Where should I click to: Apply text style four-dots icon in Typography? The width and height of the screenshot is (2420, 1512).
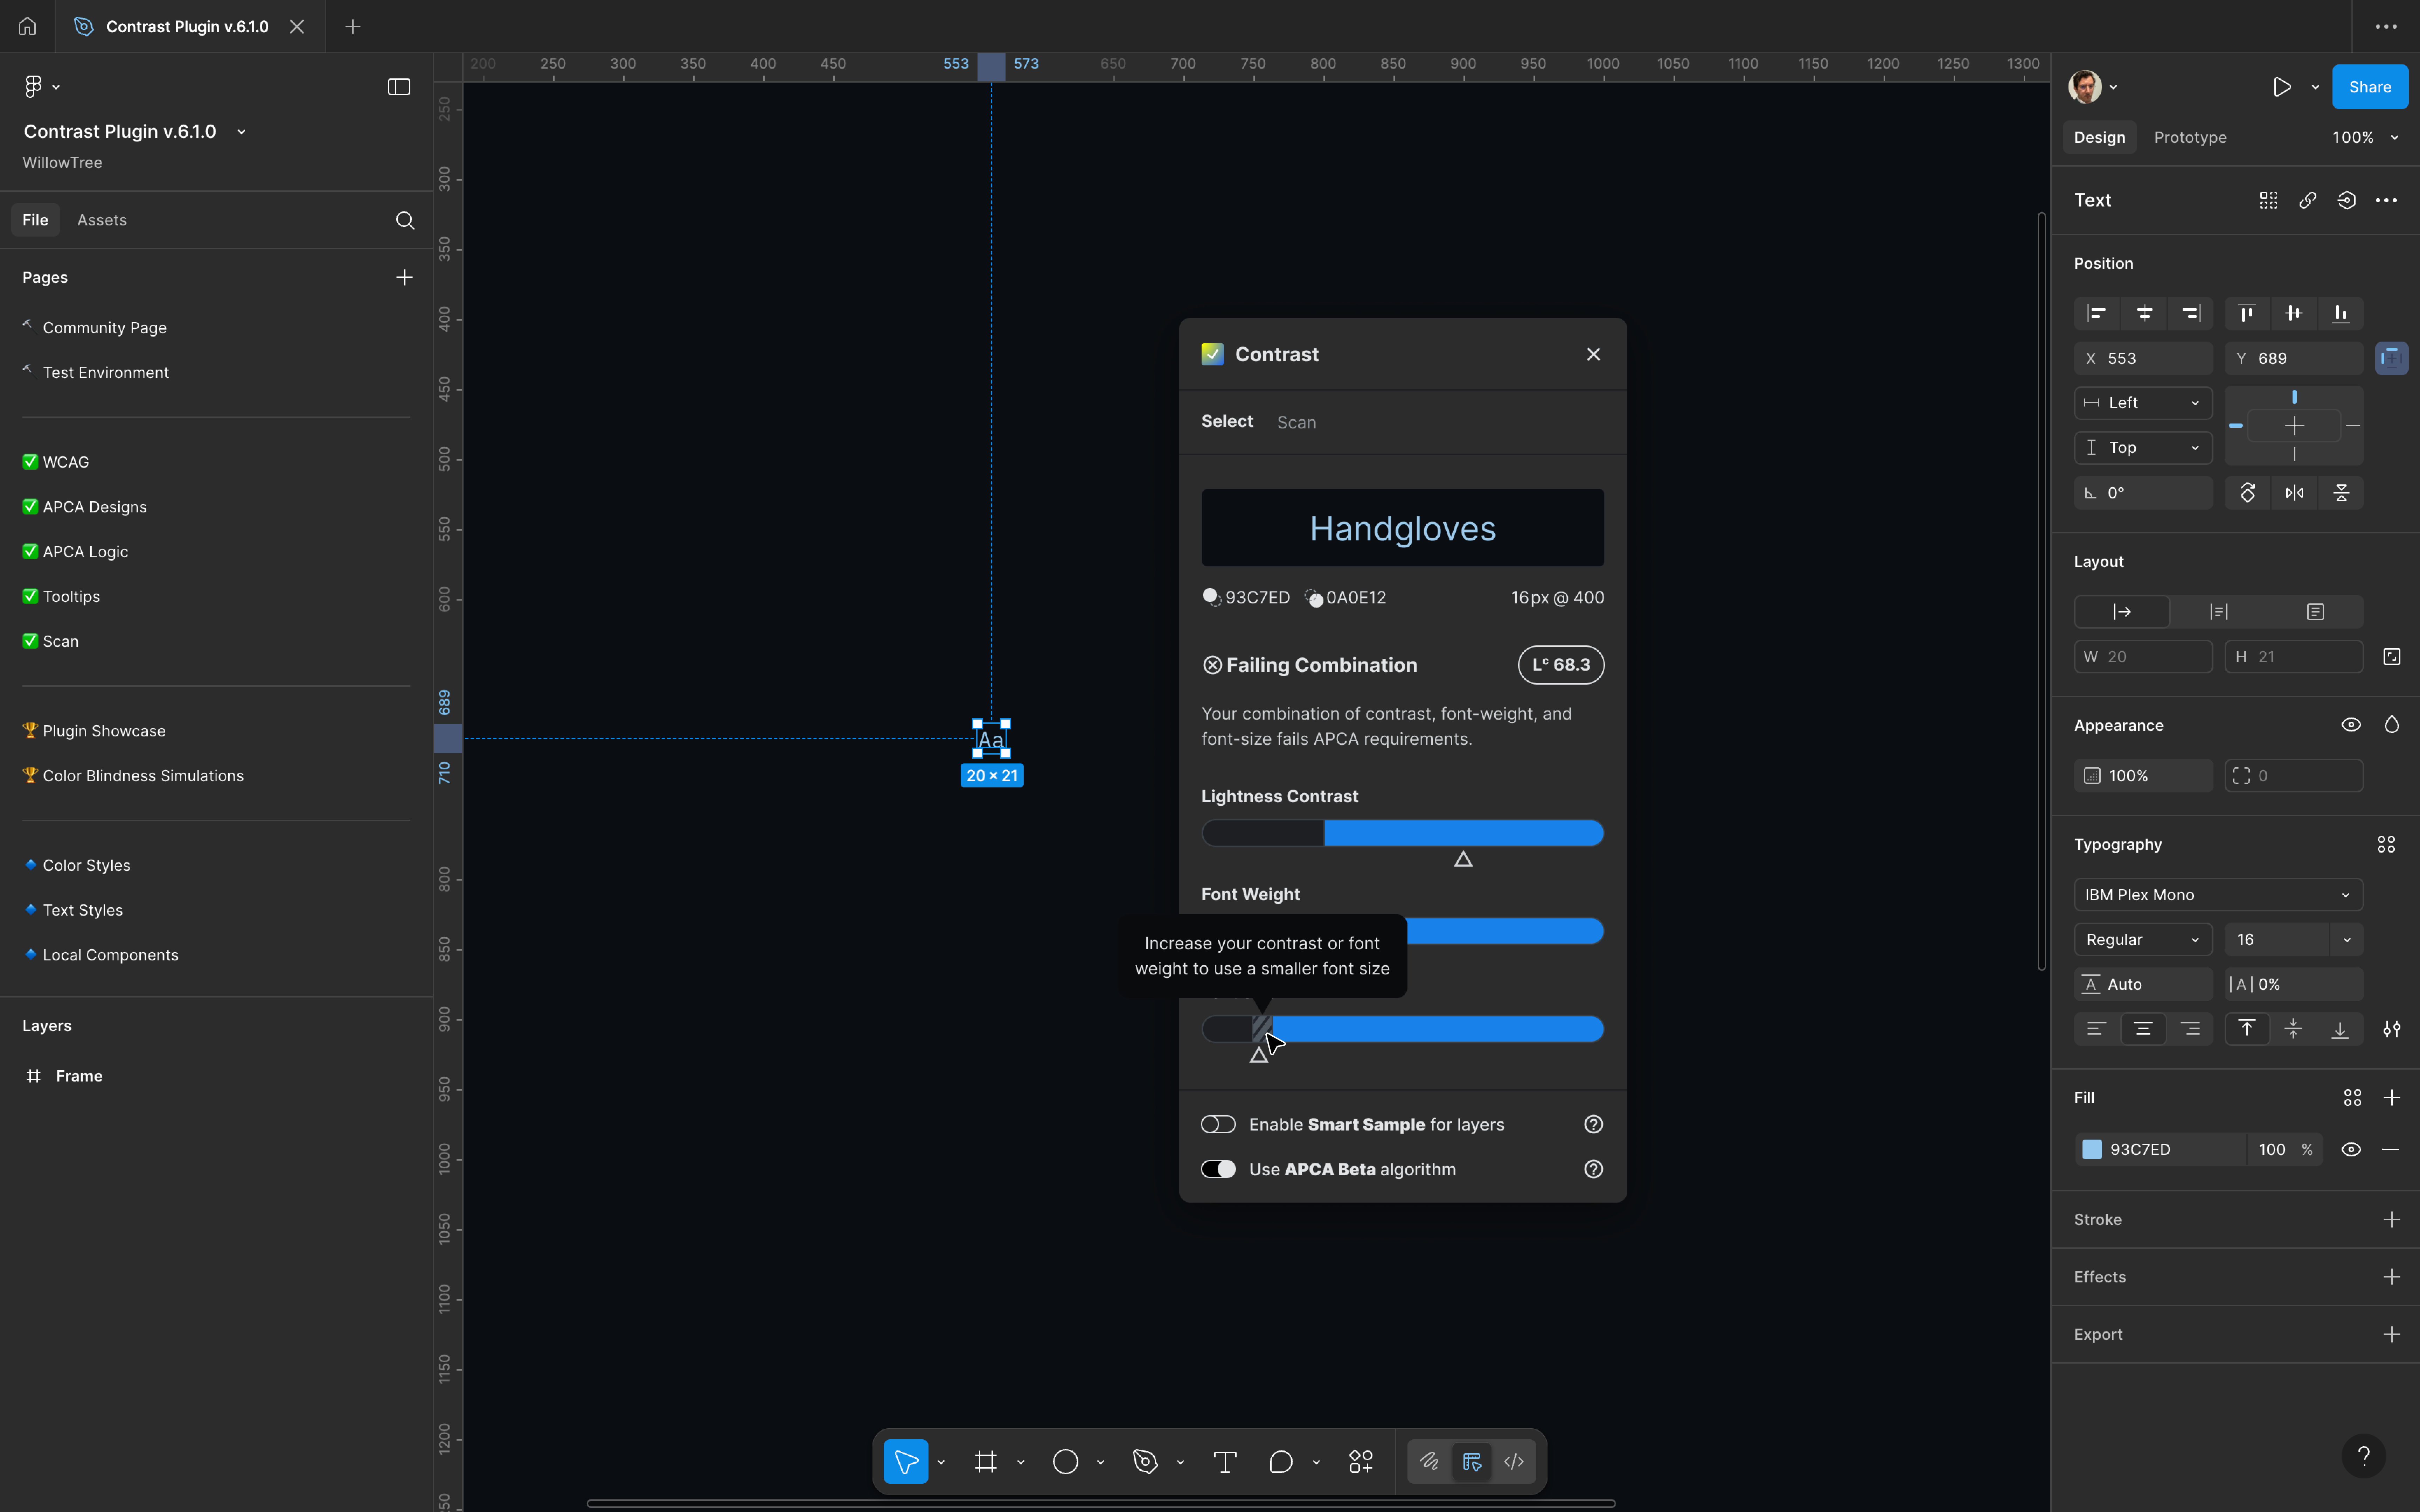click(x=2386, y=845)
